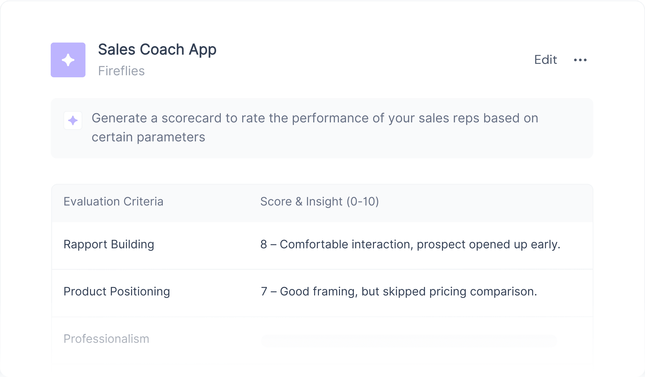Click the Score & Insight (0-10) column header
The image size is (645, 377).
[x=319, y=201]
